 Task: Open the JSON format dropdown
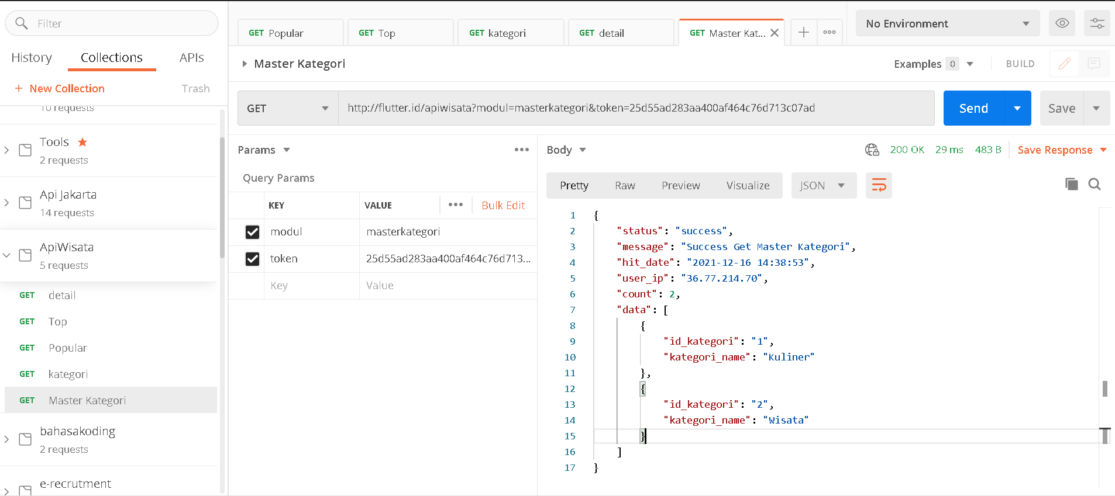point(824,186)
